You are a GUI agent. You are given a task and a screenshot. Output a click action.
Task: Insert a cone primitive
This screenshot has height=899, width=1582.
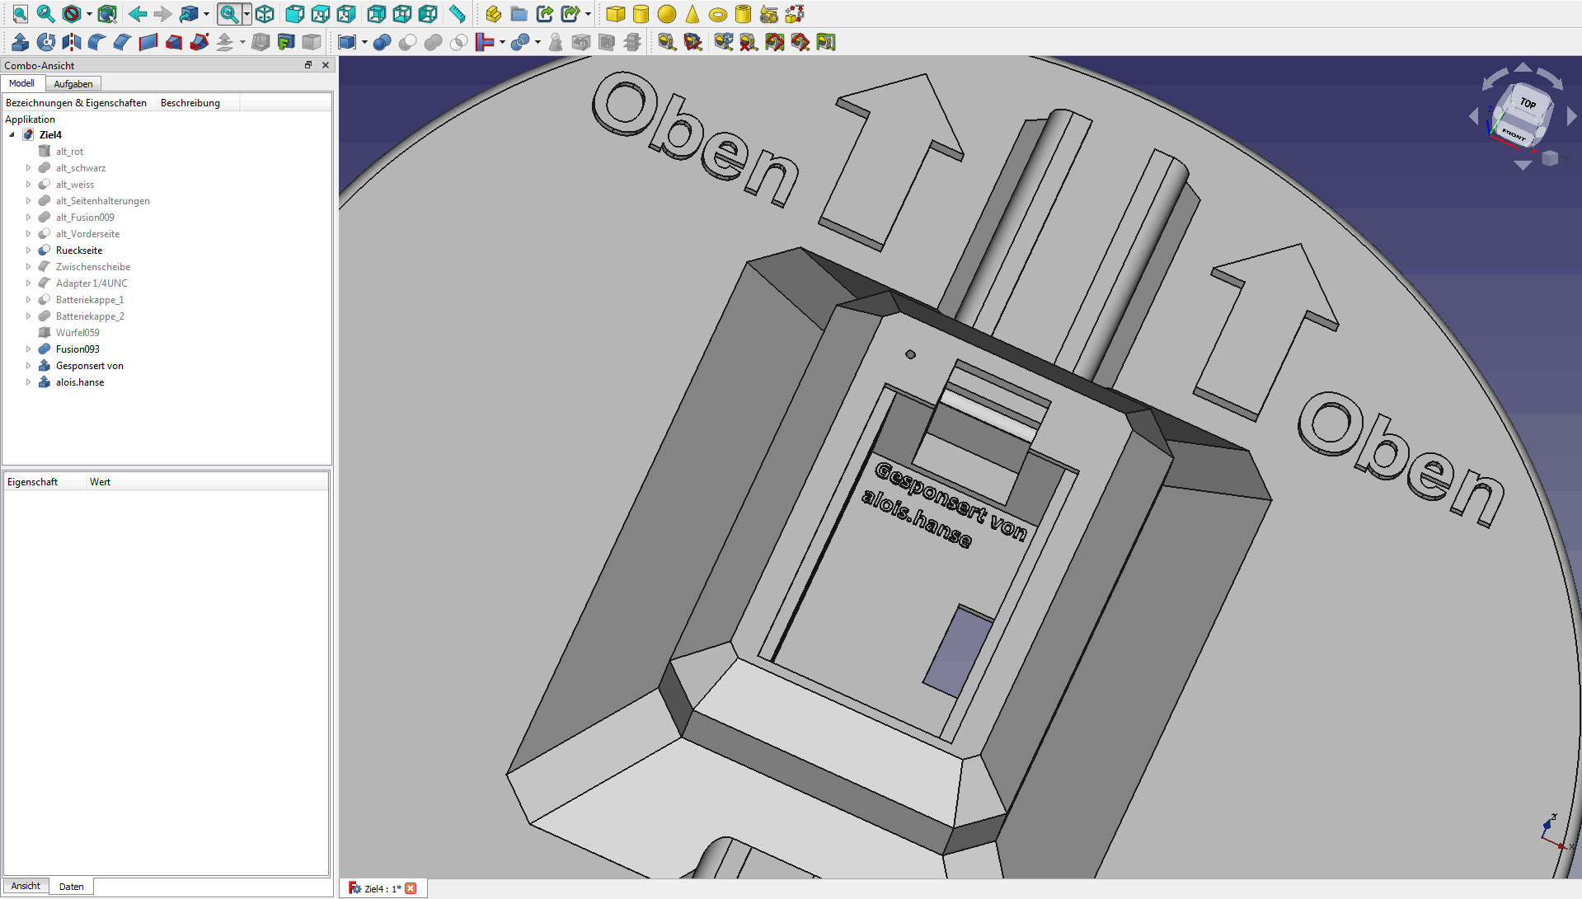pos(692,14)
